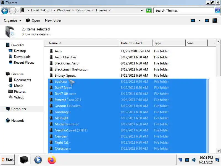Select Nordstrom folder icon
The width and height of the screenshot is (221, 166).
tap(51, 148)
